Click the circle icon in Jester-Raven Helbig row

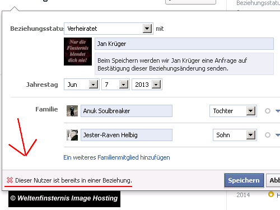[x=268, y=135]
